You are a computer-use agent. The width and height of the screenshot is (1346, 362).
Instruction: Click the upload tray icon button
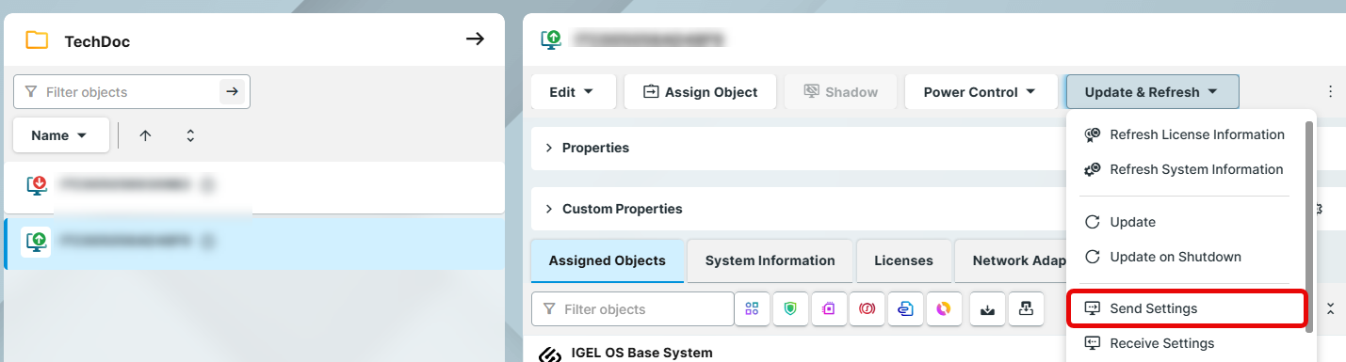pos(1026,309)
